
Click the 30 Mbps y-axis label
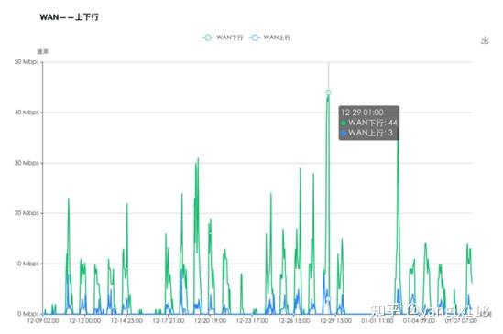click(x=27, y=163)
